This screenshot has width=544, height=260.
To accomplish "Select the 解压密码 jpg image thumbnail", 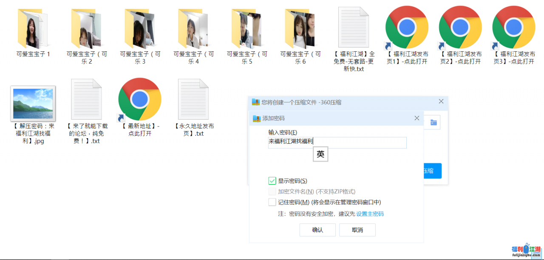I will point(33,103).
